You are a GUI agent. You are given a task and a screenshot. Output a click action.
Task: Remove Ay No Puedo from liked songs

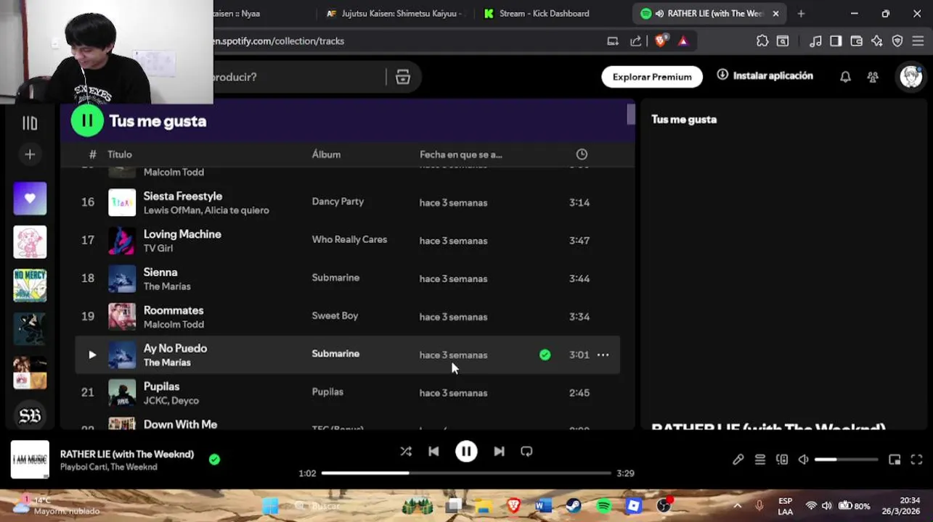click(x=545, y=355)
